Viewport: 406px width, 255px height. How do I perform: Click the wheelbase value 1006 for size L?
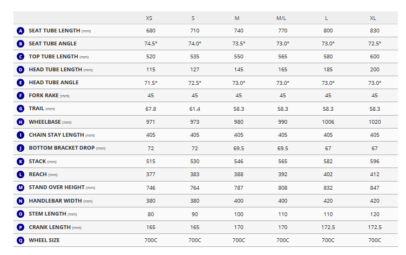[x=328, y=122]
